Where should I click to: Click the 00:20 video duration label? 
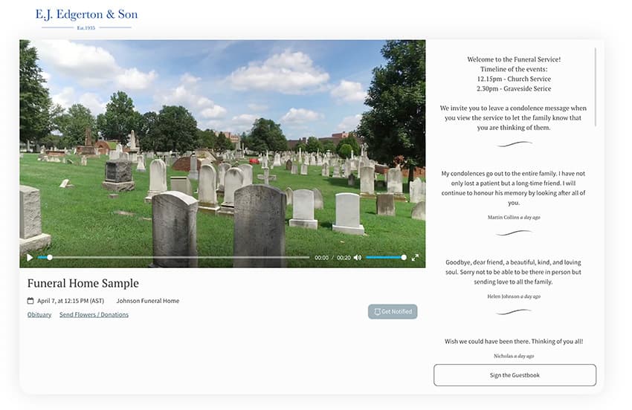[x=344, y=258]
